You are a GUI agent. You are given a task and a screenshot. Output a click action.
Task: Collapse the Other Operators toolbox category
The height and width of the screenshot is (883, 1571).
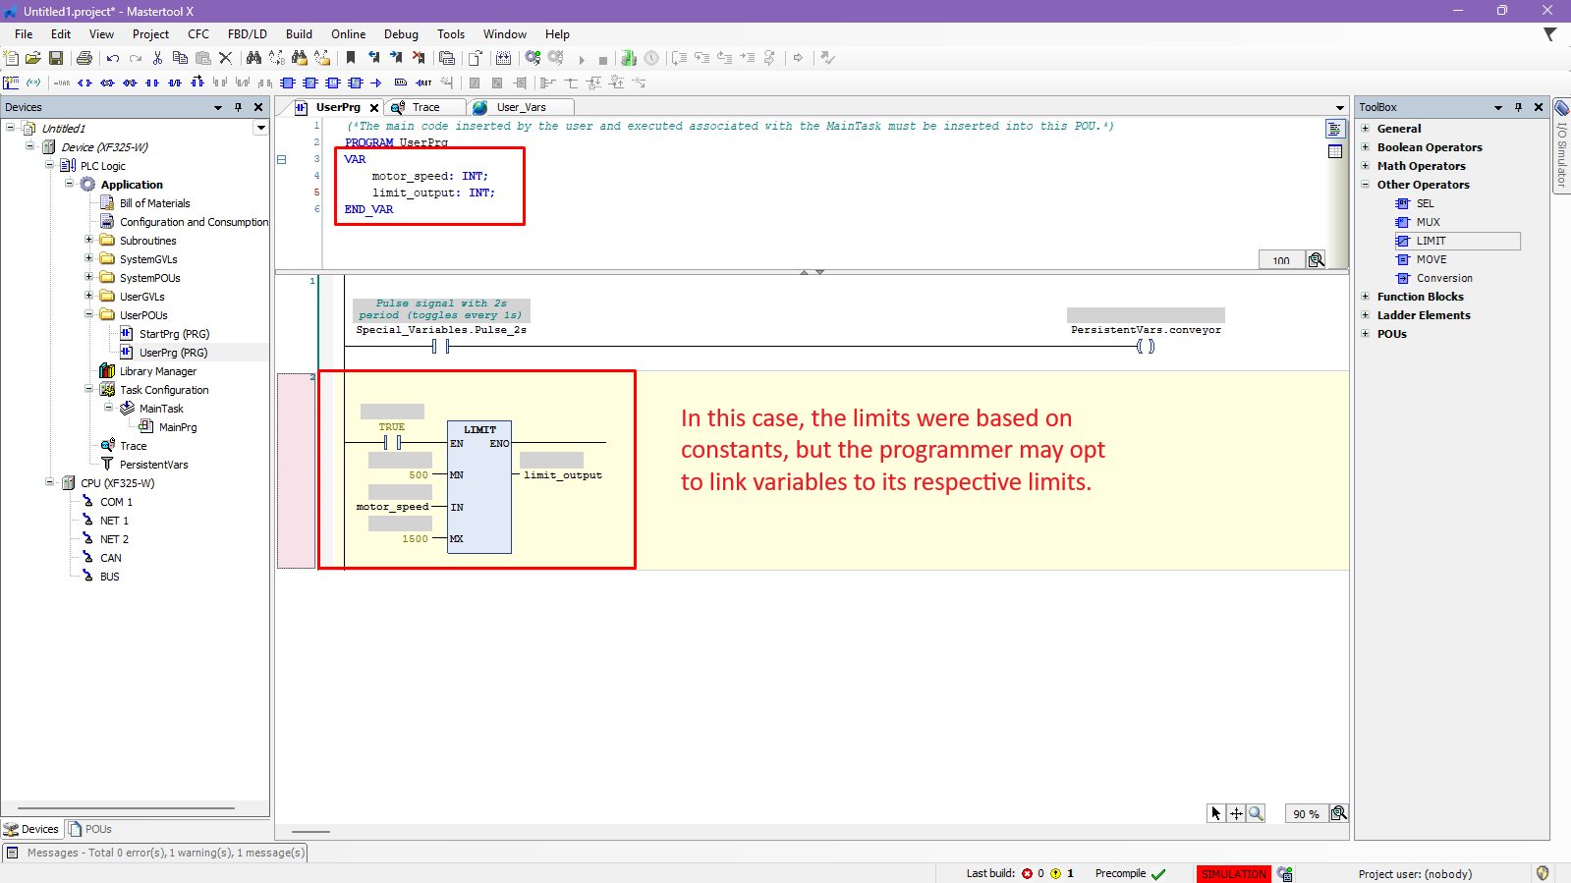click(x=1365, y=185)
